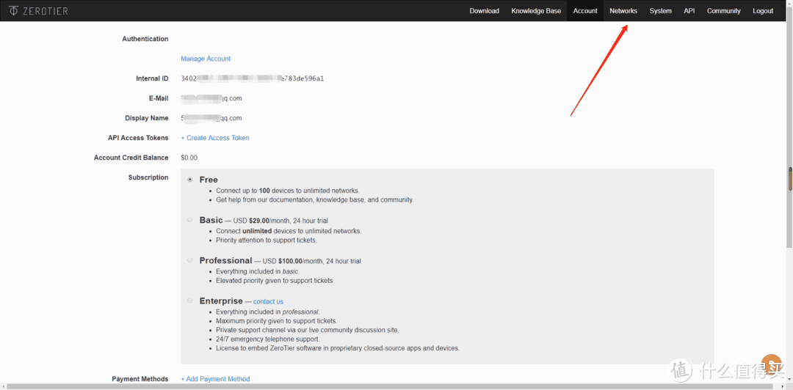Click Add Payment Method link

[x=215, y=379]
